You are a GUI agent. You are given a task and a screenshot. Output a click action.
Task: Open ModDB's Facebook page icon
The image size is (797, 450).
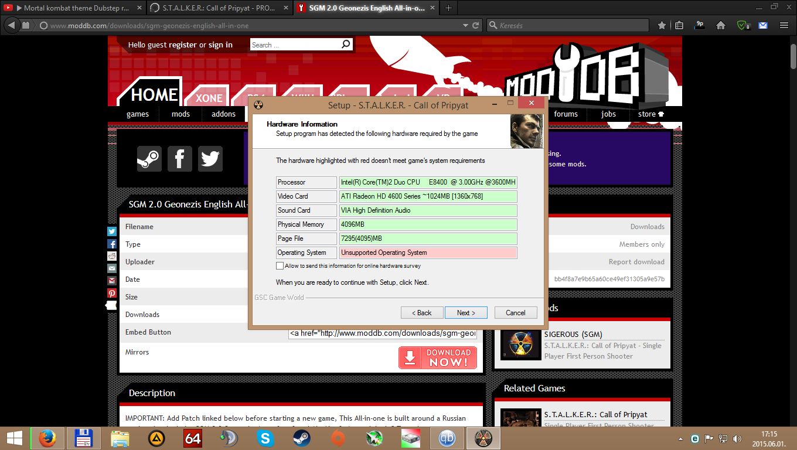click(180, 159)
